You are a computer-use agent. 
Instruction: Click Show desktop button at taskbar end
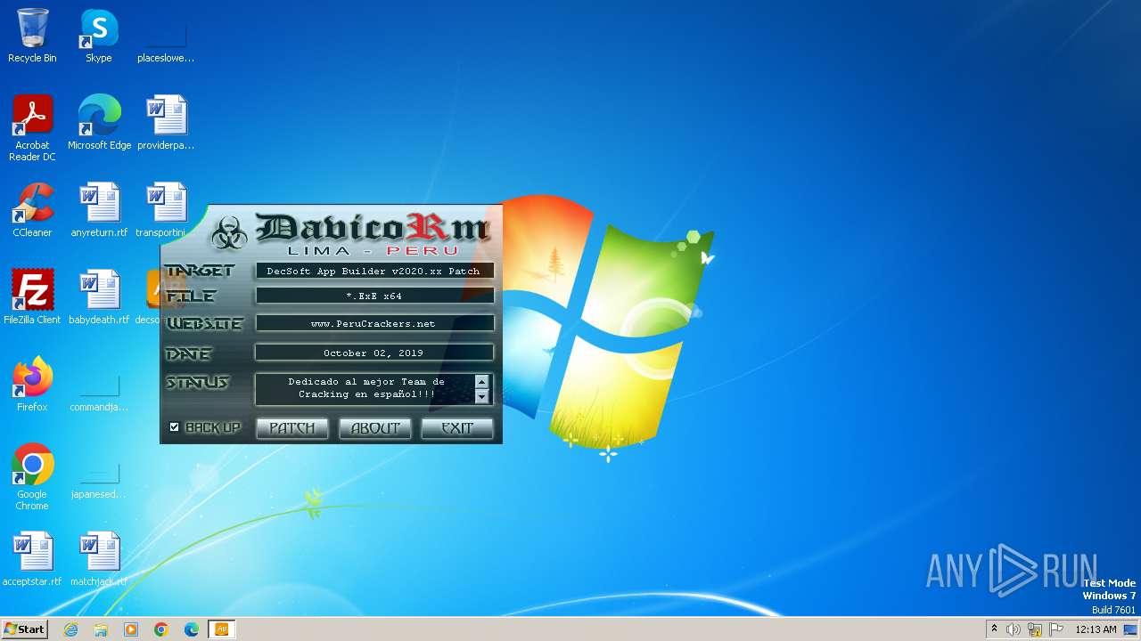1131,629
